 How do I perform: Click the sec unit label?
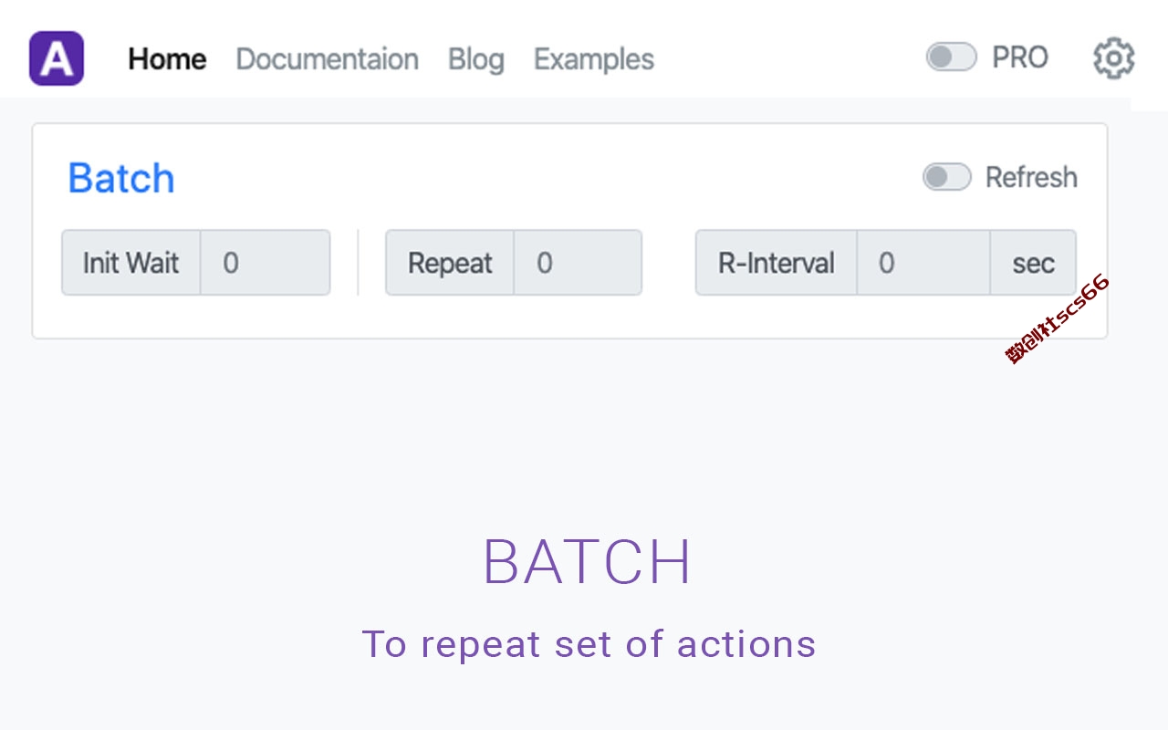1033,263
